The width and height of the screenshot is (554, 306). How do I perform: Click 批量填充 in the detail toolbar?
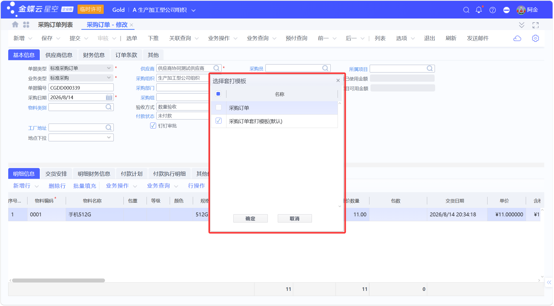(84, 186)
